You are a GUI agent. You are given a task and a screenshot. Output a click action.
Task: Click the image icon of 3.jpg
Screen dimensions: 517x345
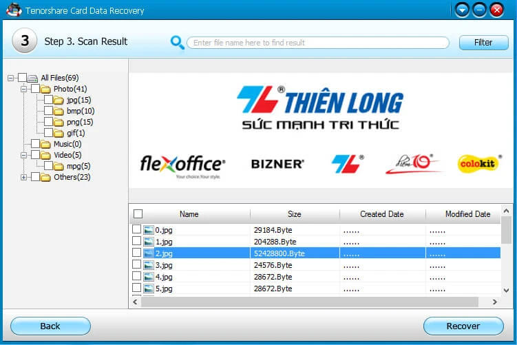[x=149, y=265]
